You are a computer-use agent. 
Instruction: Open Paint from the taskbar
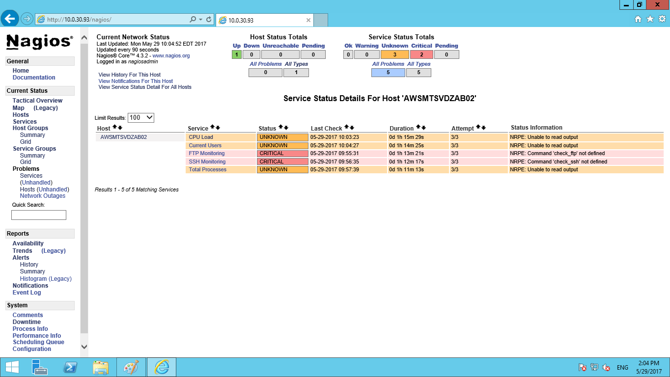[131, 367]
